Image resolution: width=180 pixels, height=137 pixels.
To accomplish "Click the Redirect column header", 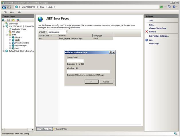I will 75,36.
